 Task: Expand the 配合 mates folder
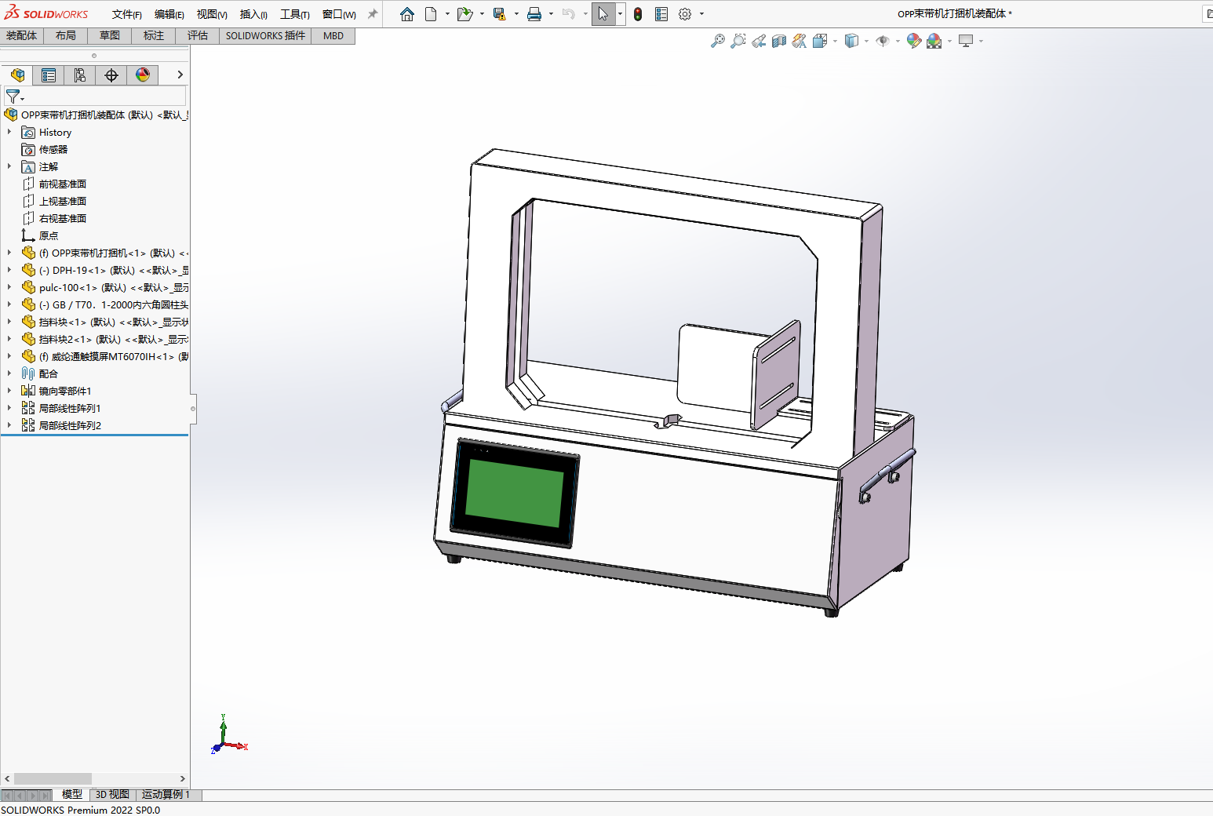coord(9,373)
